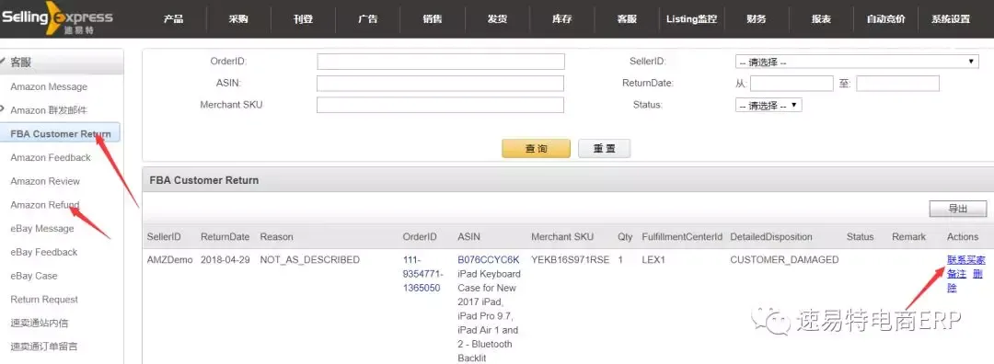Open order 111-9354771-1365050 link
The width and height of the screenshot is (994, 364).
pyautogui.click(x=422, y=274)
